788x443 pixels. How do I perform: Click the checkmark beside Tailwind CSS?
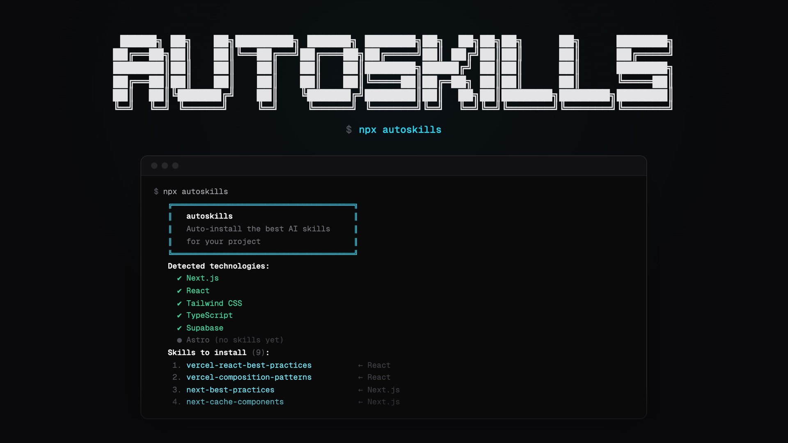pos(179,304)
